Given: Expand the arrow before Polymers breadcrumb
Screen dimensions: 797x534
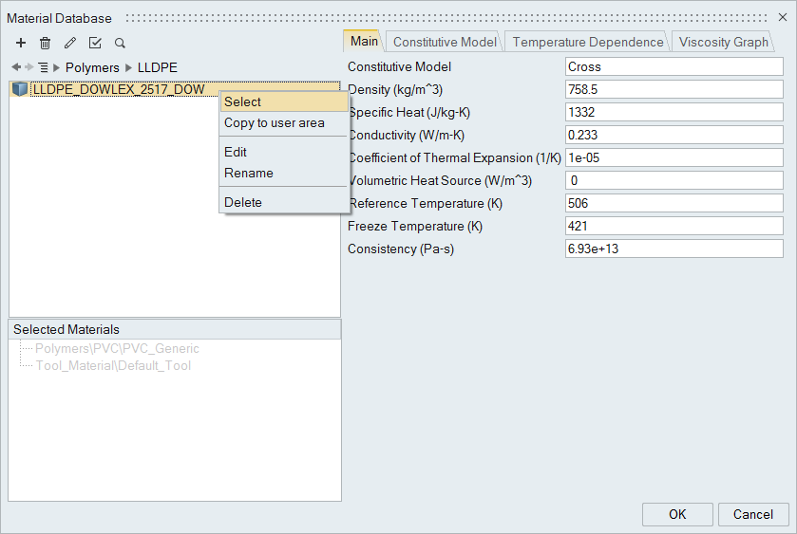Looking at the screenshot, I should click(57, 67).
